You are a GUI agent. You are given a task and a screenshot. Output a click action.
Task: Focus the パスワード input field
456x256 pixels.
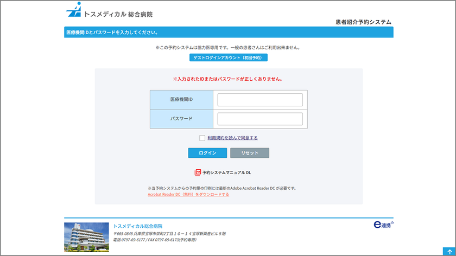[x=260, y=119]
